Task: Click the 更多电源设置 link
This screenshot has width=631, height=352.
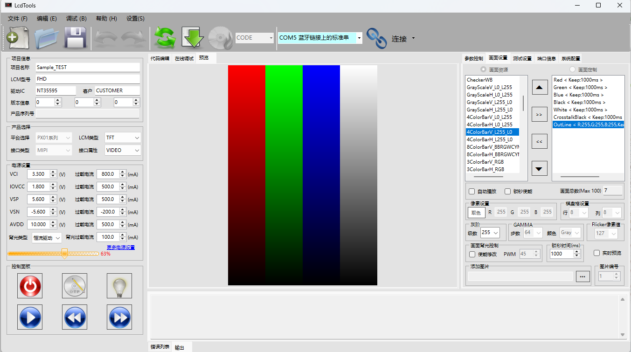Action: [120, 247]
